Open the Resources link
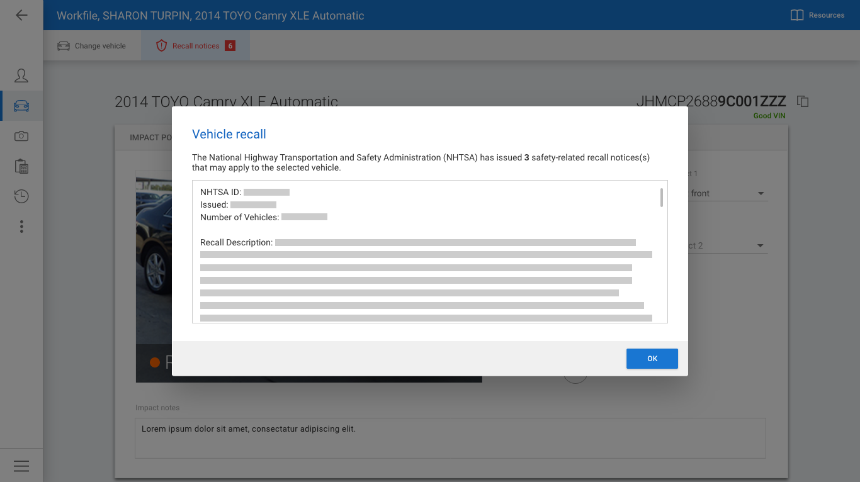The image size is (860, 482). 817,15
